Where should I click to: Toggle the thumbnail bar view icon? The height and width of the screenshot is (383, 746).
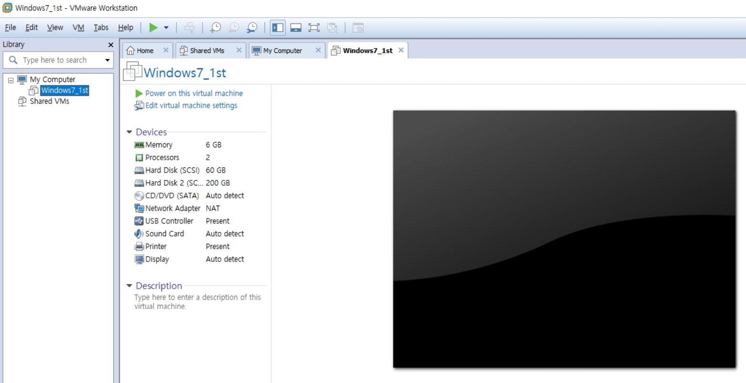click(296, 28)
